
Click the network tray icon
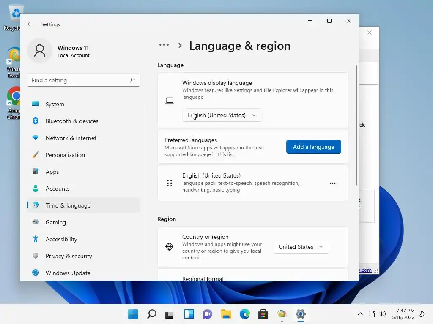click(372, 314)
